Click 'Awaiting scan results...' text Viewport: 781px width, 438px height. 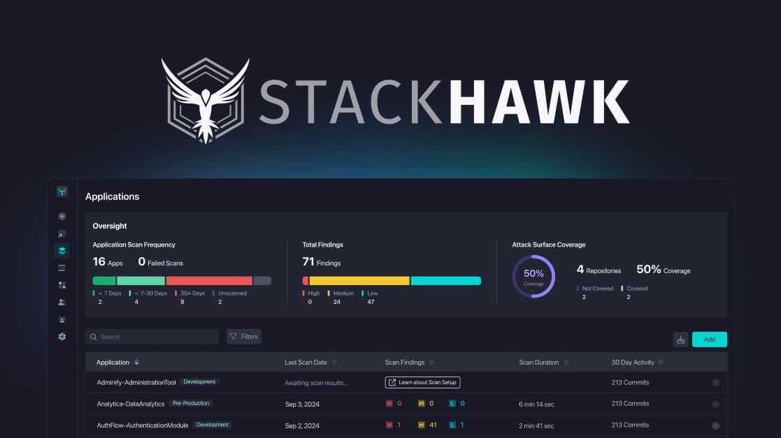316,383
